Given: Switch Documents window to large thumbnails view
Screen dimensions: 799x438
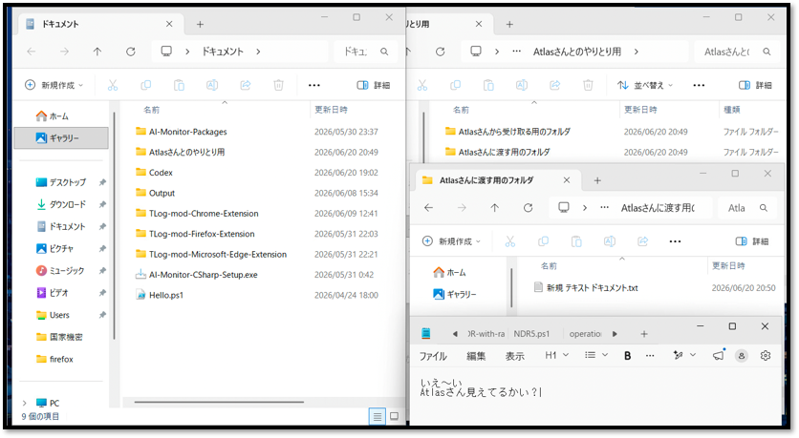Looking at the screenshot, I should pyautogui.click(x=395, y=417).
